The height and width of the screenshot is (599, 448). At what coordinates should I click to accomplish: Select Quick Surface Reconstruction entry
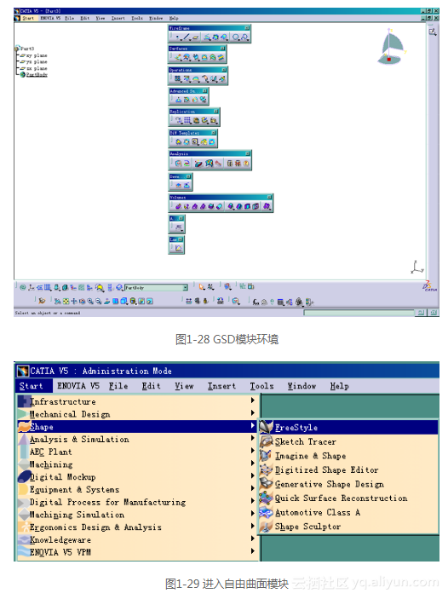pos(341,498)
